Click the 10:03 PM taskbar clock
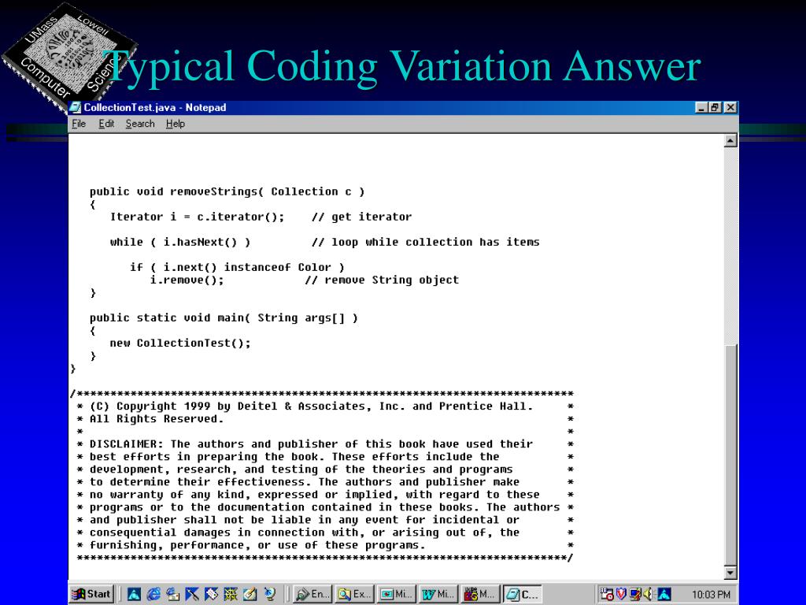The image size is (806, 605). pyautogui.click(x=711, y=595)
